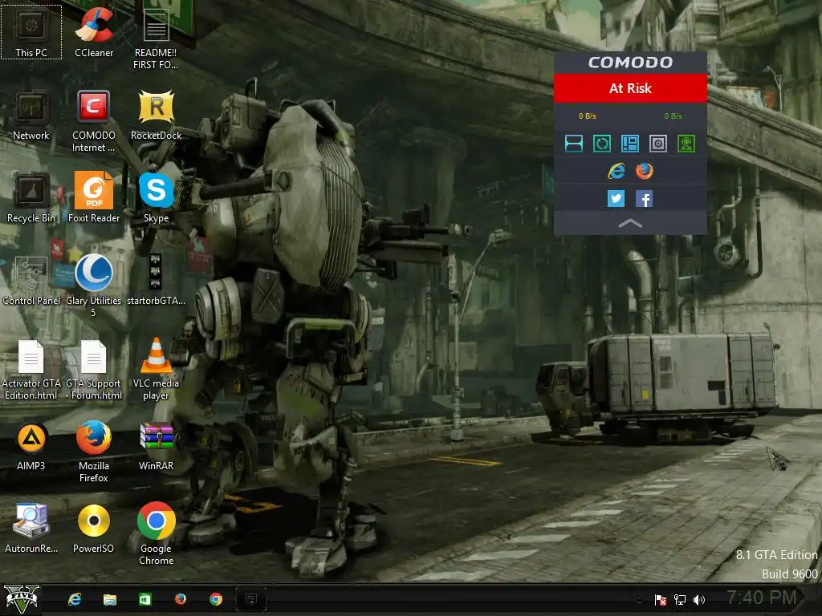Launch AIMP3 music player
Screen dimensions: 822x616
click(x=31, y=446)
